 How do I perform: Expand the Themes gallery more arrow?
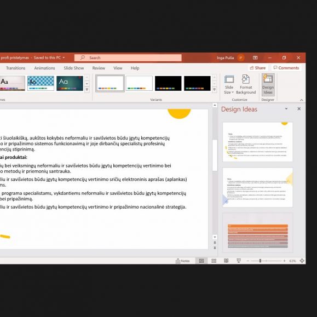[87, 89]
